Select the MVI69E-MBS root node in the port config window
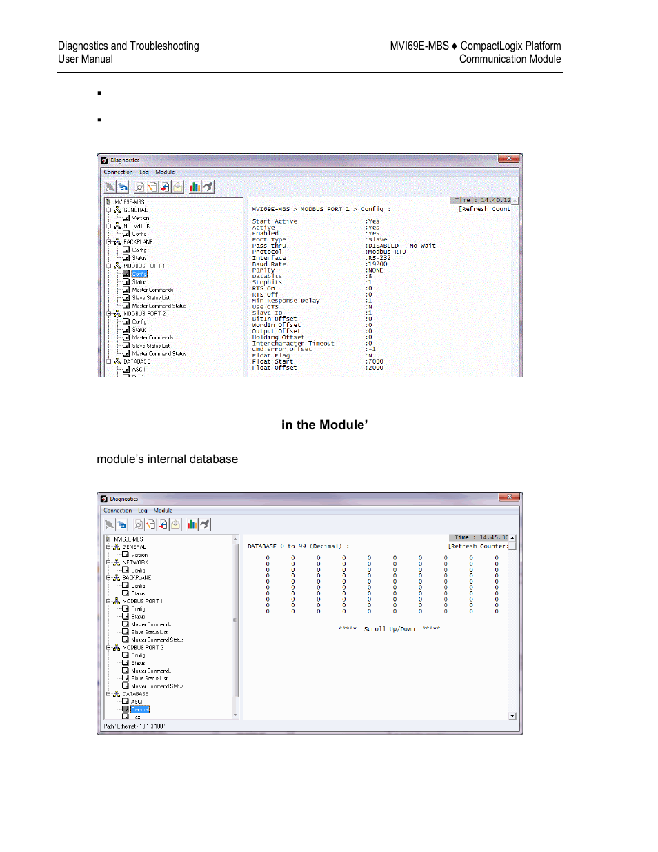 pyautogui.click(x=130, y=202)
